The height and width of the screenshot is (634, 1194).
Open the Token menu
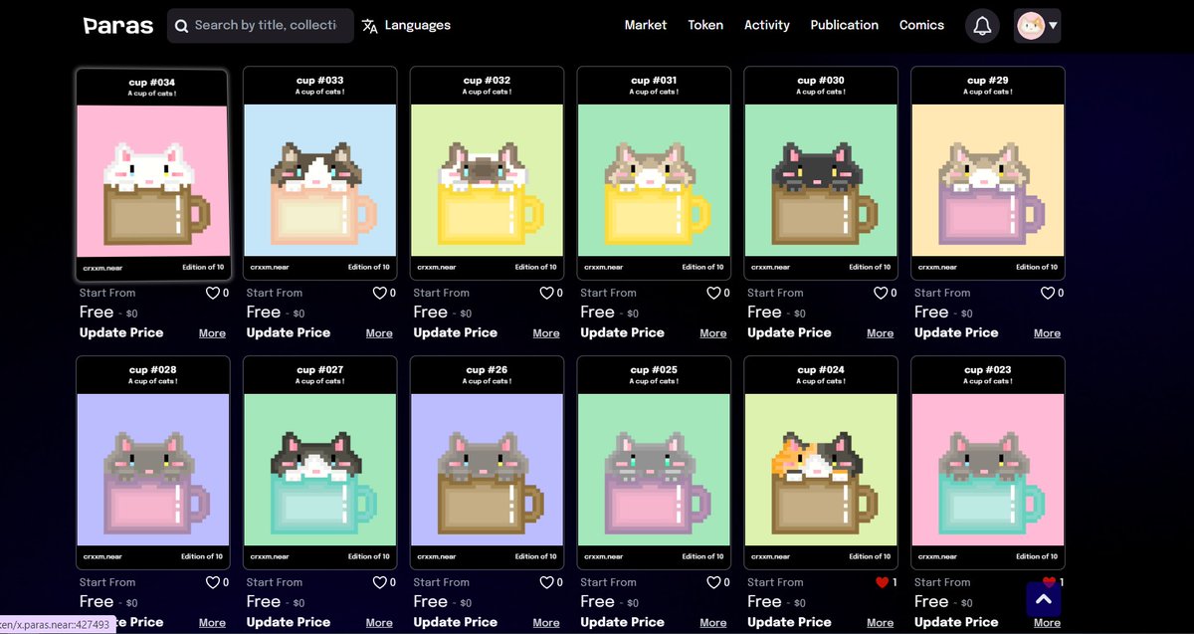(x=705, y=25)
